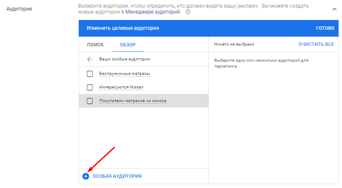Click the Ваши особые аудитории header text
This screenshot has width=342, height=188.
(125, 59)
